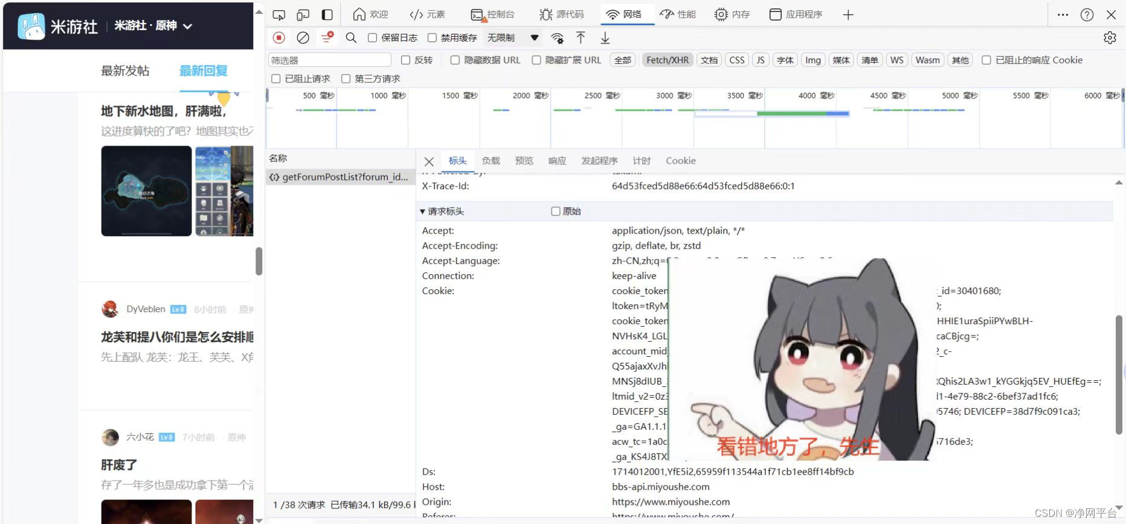1126x524 pixels.
Task: Toggle the network filter icon
Action: pyautogui.click(x=327, y=38)
